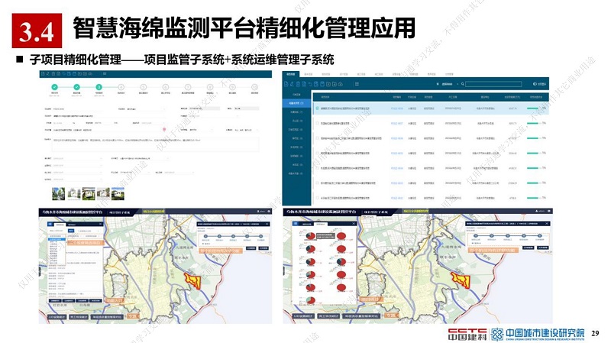Open fourth lower-left dropdown below description box
The image size is (611, 343).
78,180
